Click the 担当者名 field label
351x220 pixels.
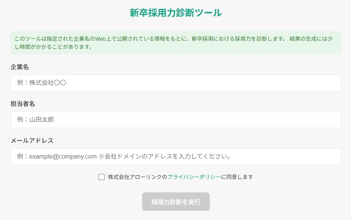pyautogui.click(x=23, y=104)
